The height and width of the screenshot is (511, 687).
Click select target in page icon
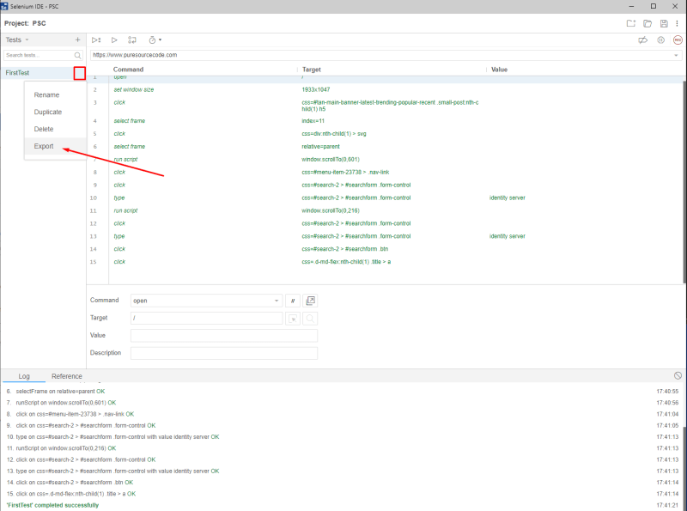point(293,319)
